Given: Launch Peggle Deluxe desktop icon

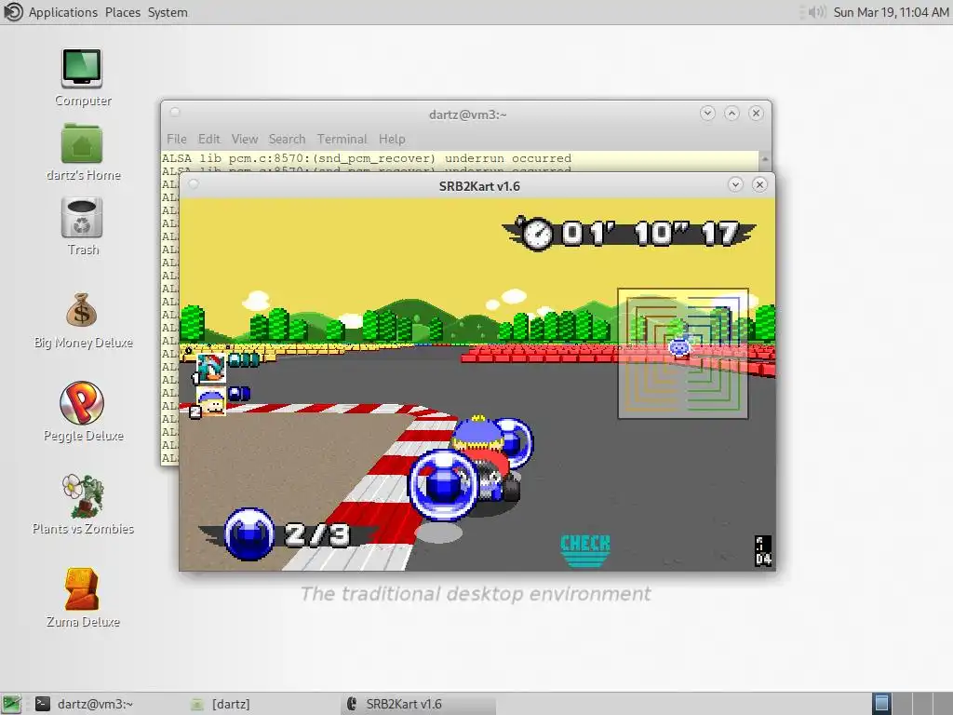Looking at the screenshot, I should (x=82, y=402).
